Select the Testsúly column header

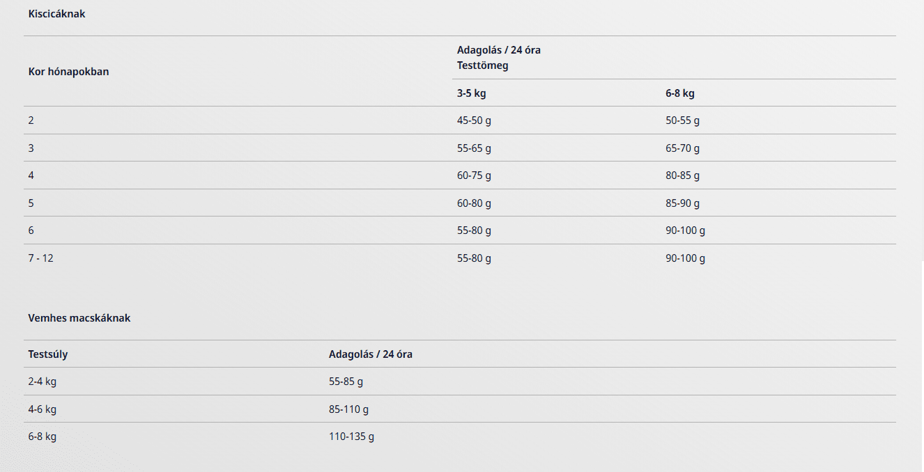pyautogui.click(x=48, y=354)
